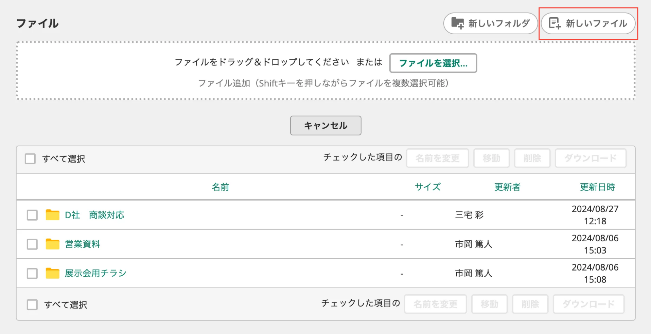The height and width of the screenshot is (334, 651).
Task: Click 市岡 篤人 in the 展示会用チラシ row
Action: (474, 273)
